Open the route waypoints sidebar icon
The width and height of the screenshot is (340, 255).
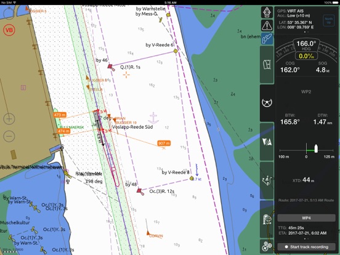pos(267,180)
